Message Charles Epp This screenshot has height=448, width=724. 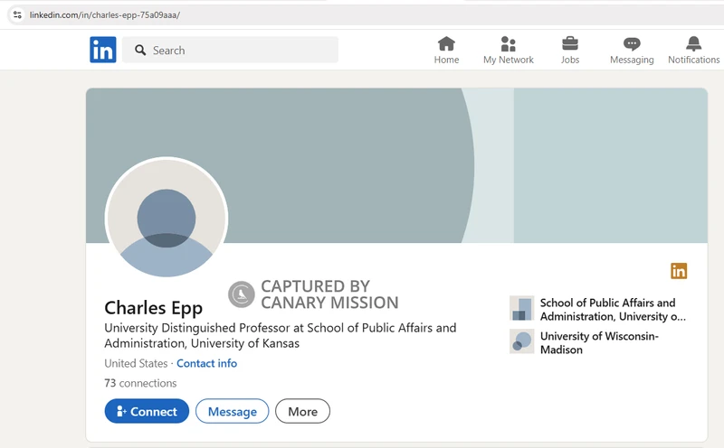point(233,411)
